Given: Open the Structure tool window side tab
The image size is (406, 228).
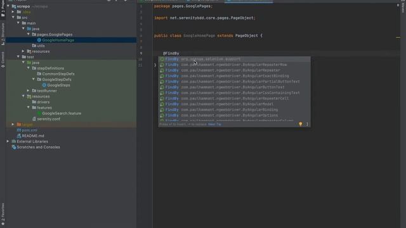Looking at the screenshot, I should [x=3, y=34].
